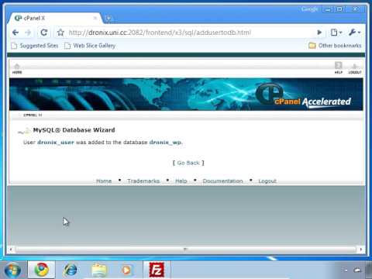
Task: Click the horizontal scrollbar thumb
Action: coord(185,250)
